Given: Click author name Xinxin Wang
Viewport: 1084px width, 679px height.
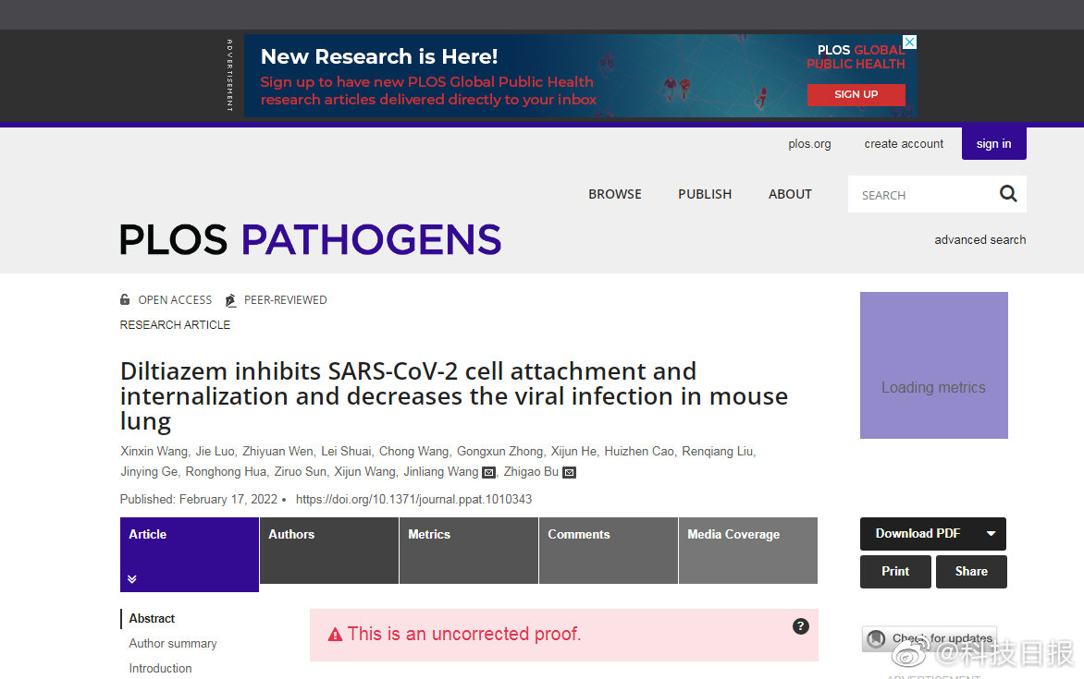Looking at the screenshot, I should [154, 451].
